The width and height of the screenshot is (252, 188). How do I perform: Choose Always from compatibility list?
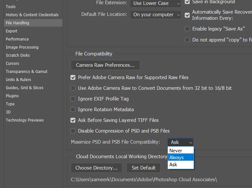(181, 158)
